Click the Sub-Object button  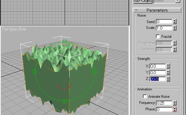143,2
